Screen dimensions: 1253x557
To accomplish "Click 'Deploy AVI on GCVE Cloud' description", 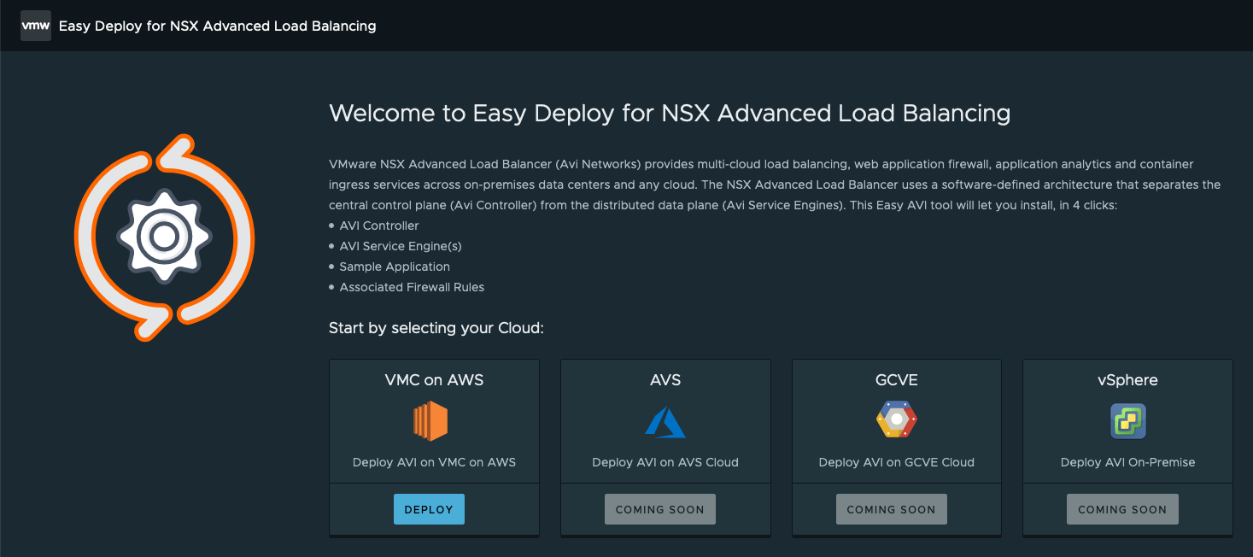I will click(x=896, y=462).
